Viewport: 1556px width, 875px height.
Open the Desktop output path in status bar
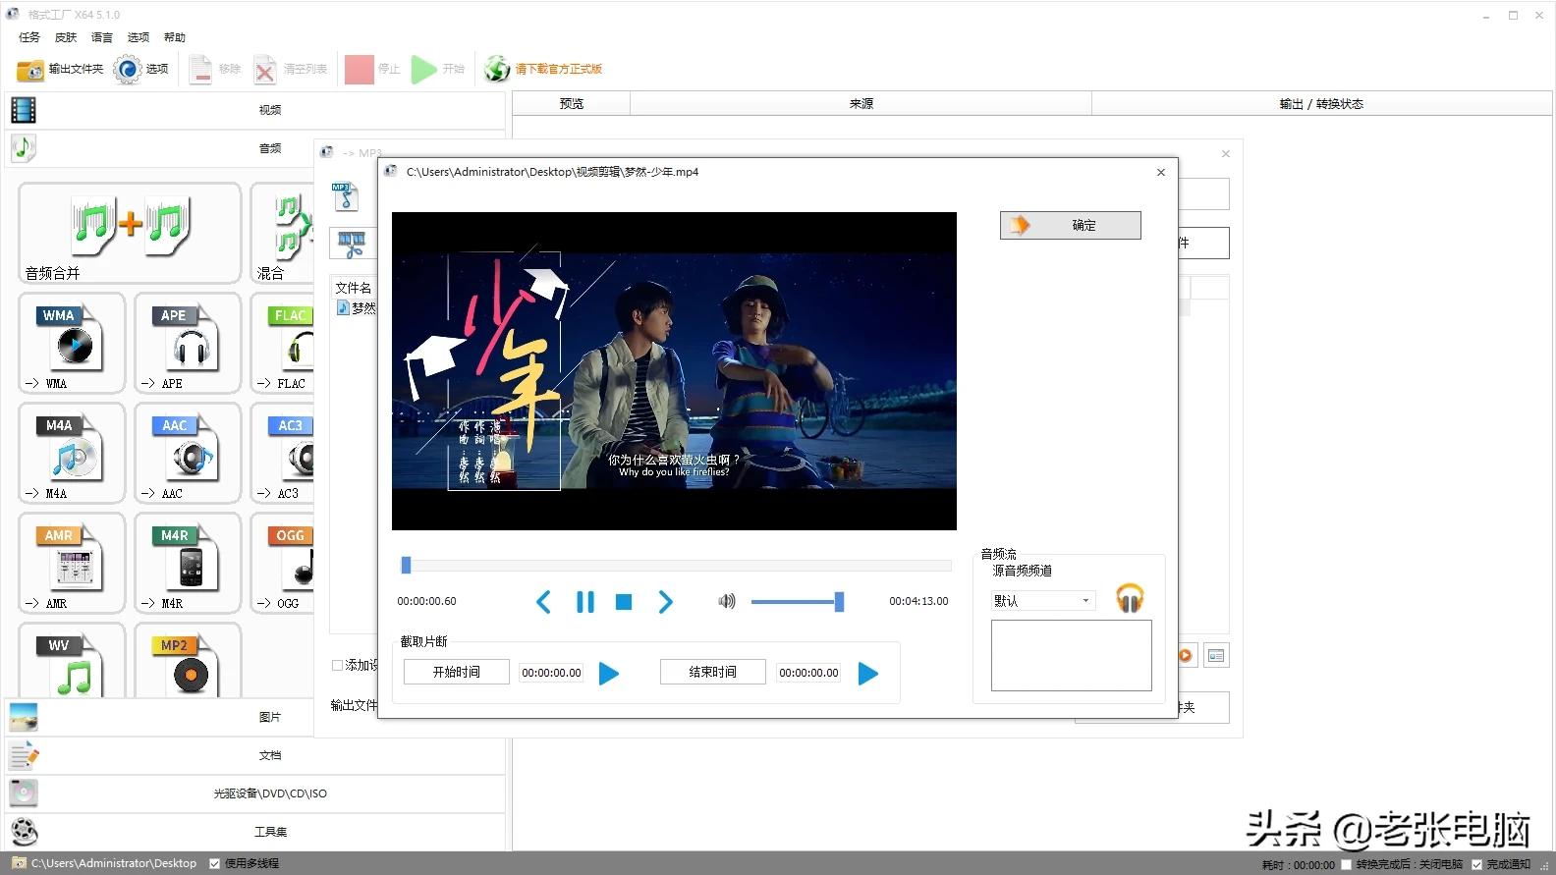click(104, 863)
